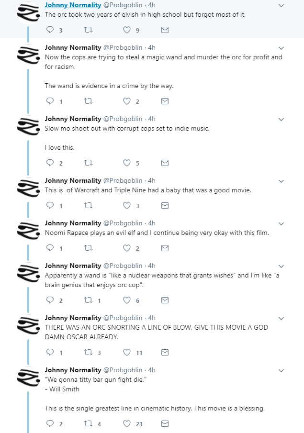Open @Probgoblin handle on the slow mo tweet
Viewport: 304px width, 433px height.
pos(123,119)
